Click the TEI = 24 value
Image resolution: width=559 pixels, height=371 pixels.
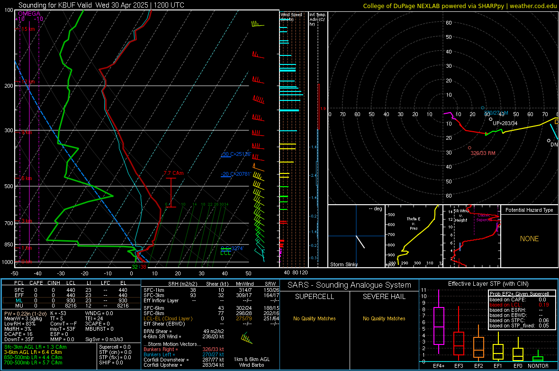pyautogui.click(x=94, y=318)
